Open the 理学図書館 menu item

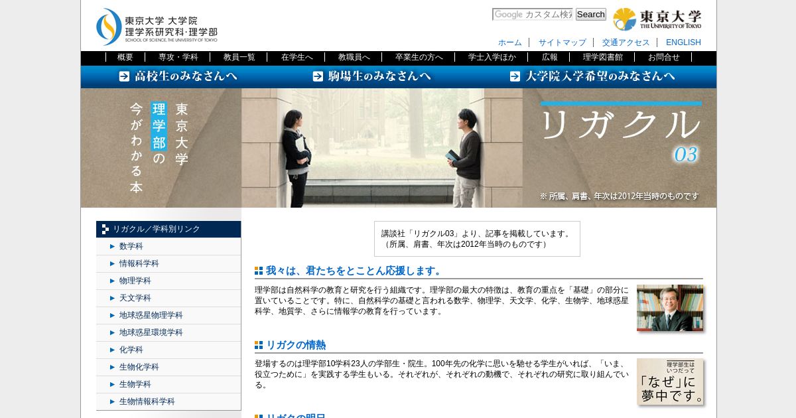coord(603,58)
